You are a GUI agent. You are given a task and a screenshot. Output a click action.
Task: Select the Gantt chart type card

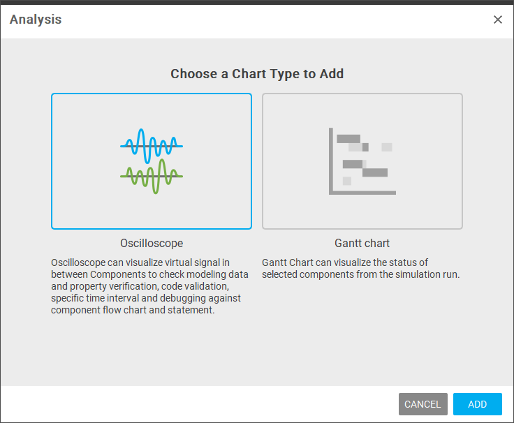click(x=362, y=161)
